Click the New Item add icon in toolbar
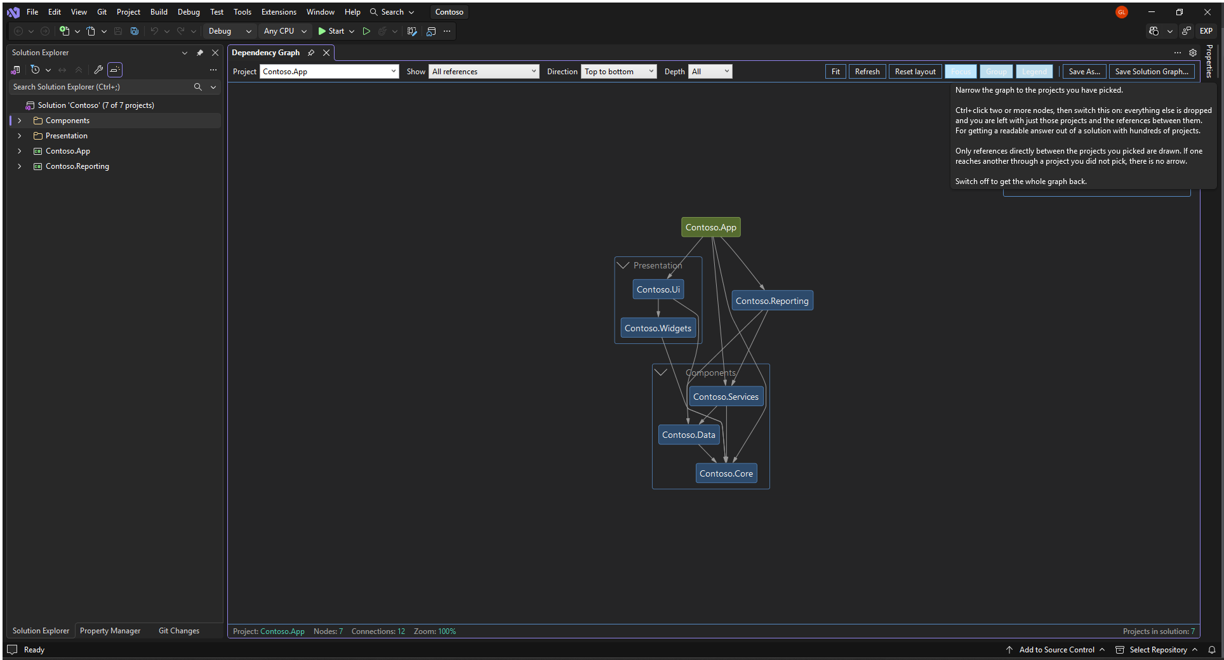Viewport: 1224px width, 660px height. 64,31
